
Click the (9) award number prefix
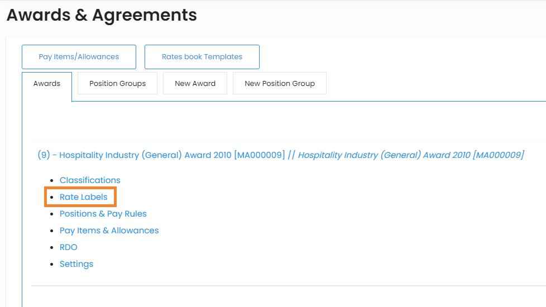pos(44,155)
